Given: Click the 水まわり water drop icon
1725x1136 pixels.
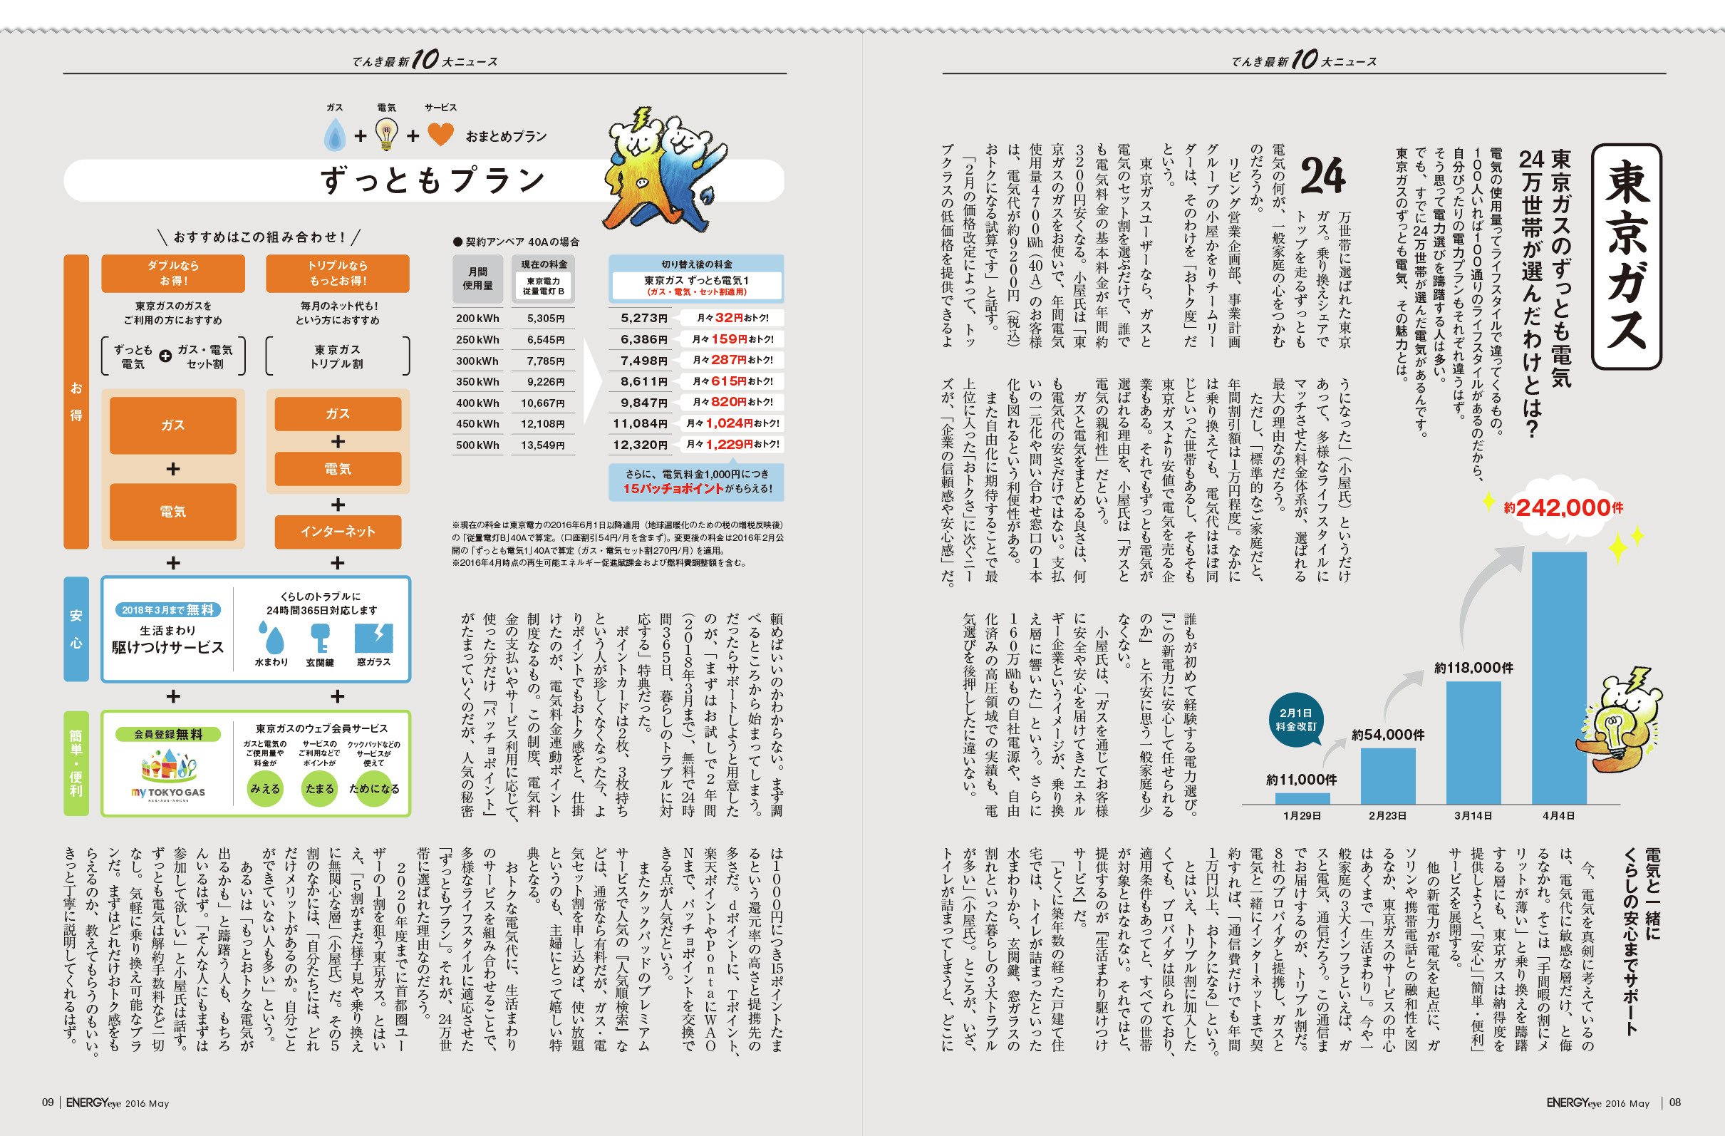Looking at the screenshot, I should [x=271, y=638].
